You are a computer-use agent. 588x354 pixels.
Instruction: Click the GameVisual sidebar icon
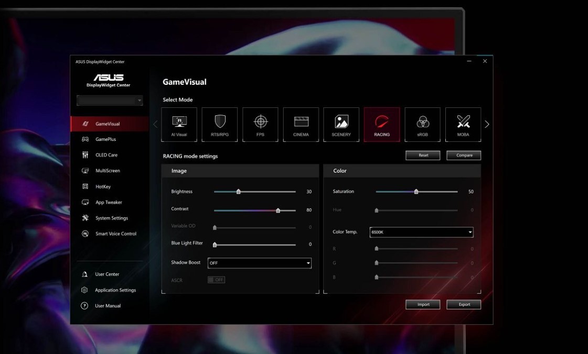[85, 124]
